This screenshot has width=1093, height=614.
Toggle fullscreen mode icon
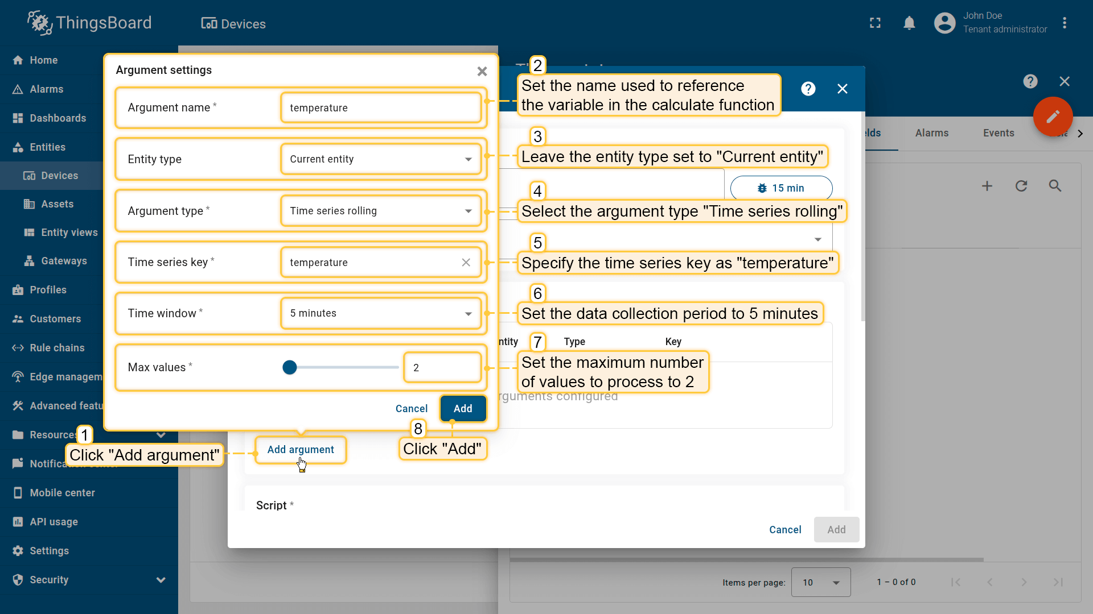875,23
